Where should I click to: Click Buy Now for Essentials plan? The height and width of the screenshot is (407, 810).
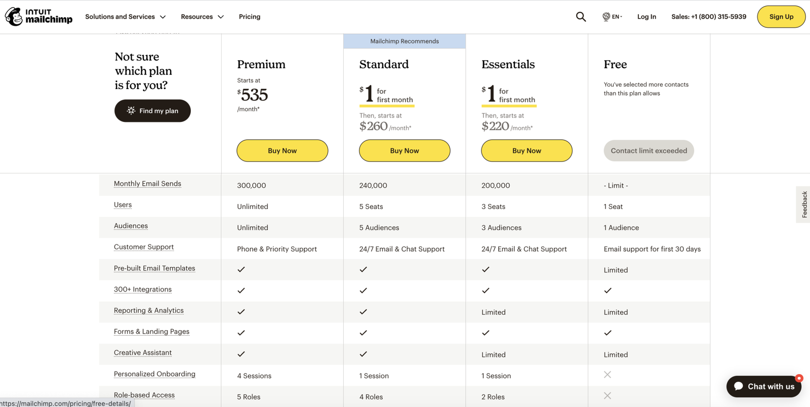pyautogui.click(x=526, y=151)
